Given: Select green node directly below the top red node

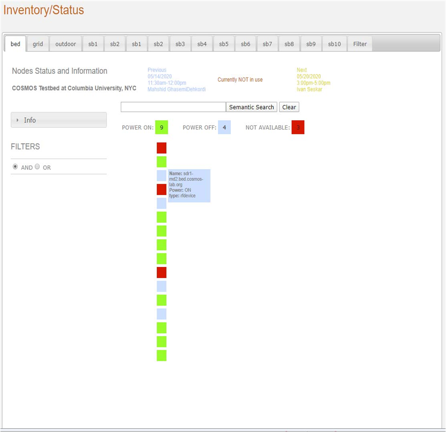Looking at the screenshot, I should (x=161, y=162).
